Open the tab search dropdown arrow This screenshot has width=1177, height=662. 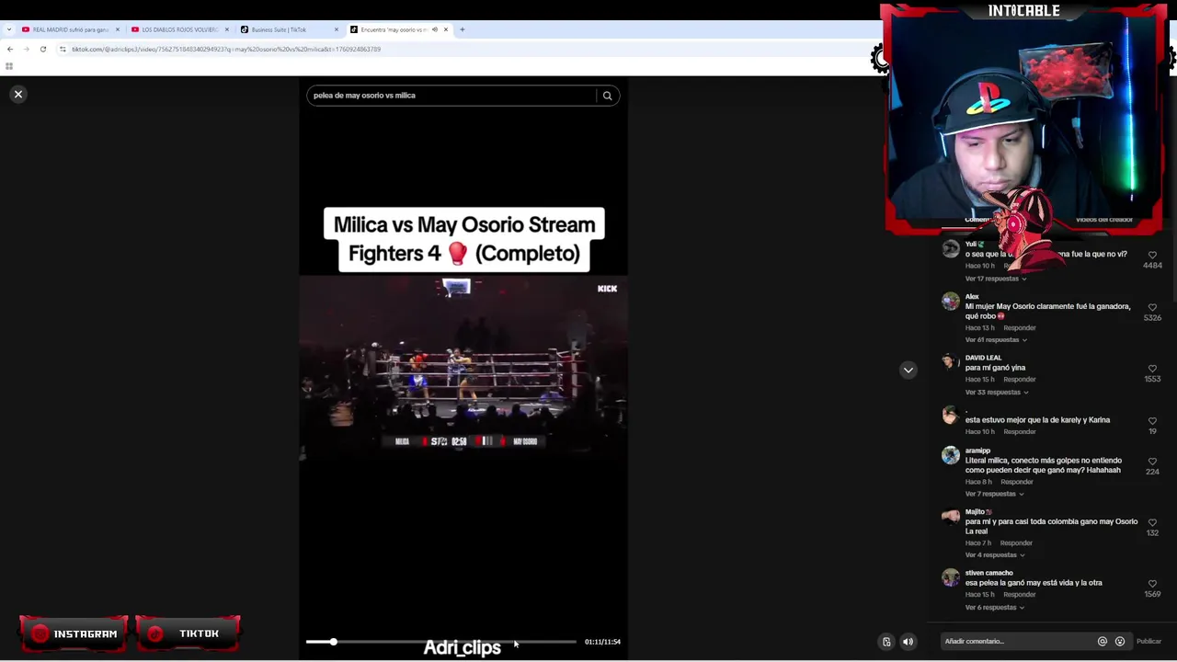[9, 29]
